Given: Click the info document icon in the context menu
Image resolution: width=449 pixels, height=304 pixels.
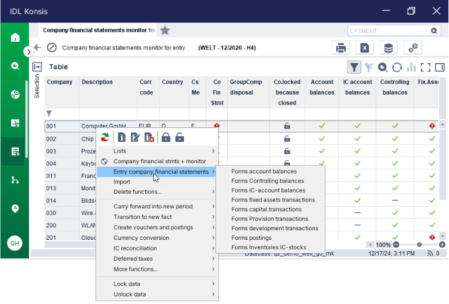Looking at the screenshot, I should 121,137.
